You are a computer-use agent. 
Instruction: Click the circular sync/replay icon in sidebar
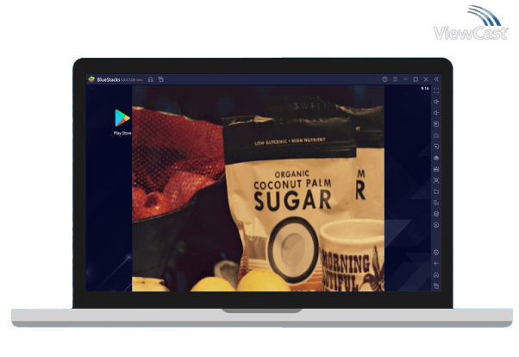point(436,147)
